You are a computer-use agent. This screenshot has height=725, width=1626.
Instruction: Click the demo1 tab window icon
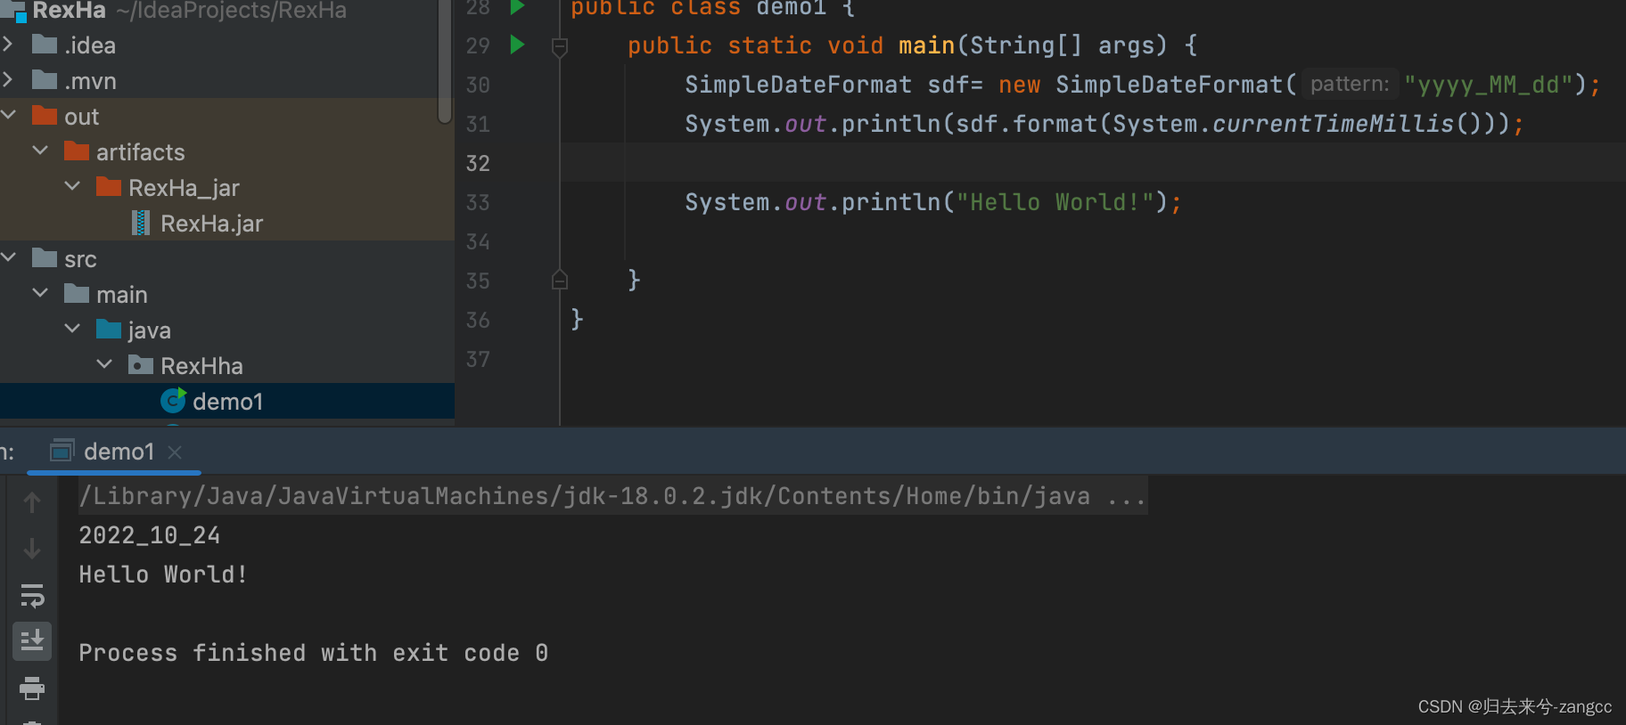coord(62,451)
